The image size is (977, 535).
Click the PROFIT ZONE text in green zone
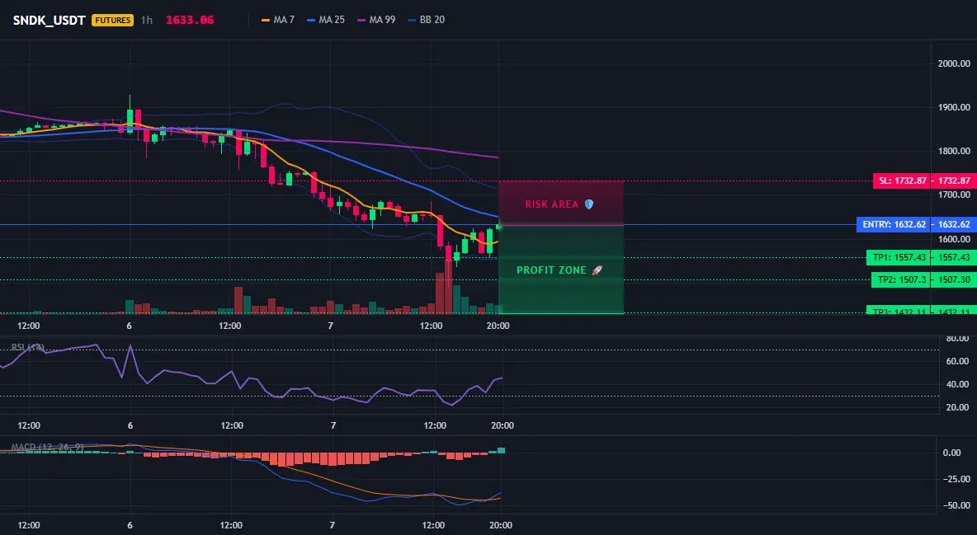pyautogui.click(x=551, y=270)
